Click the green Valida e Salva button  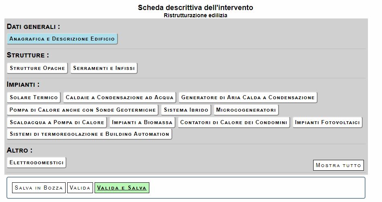pos(122,188)
